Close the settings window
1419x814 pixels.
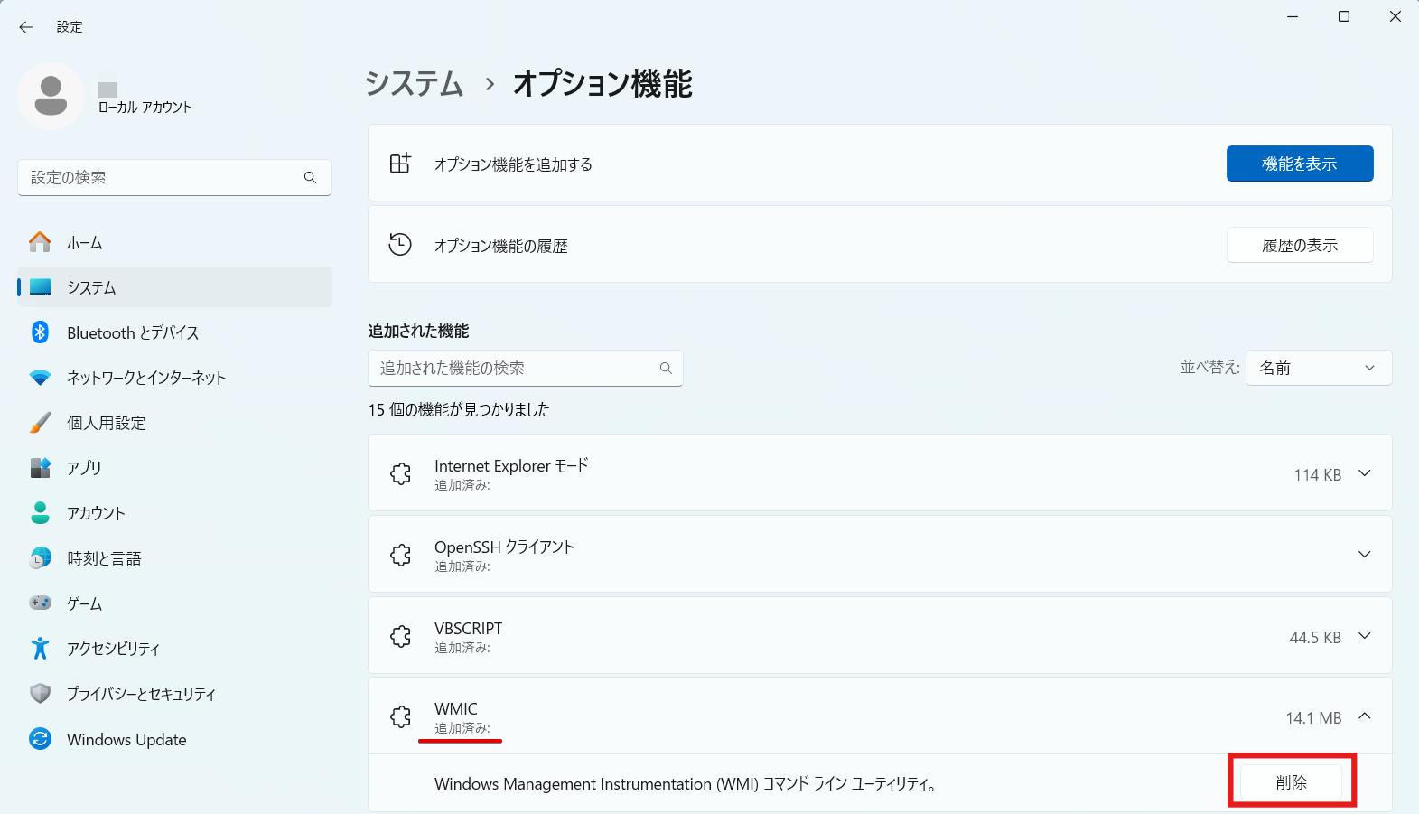[1396, 16]
